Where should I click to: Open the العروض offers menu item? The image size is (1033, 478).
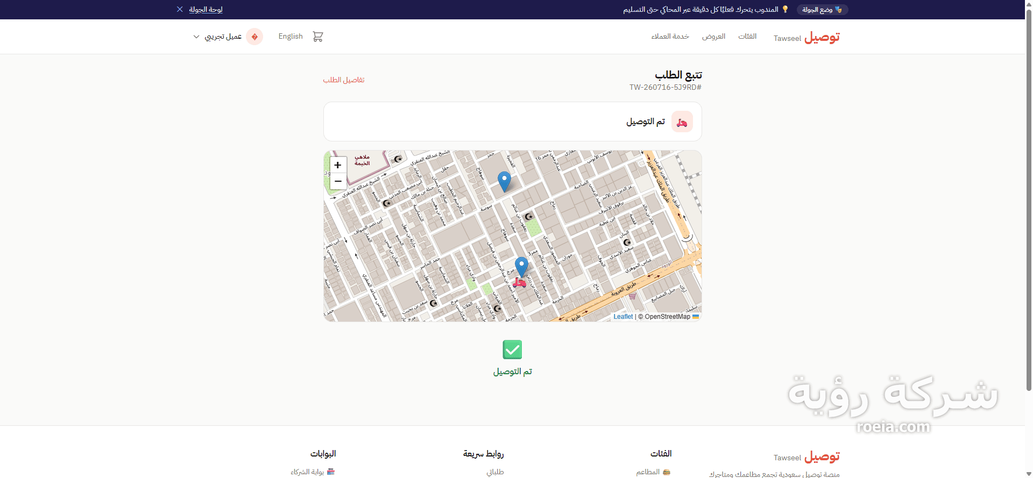point(713,37)
